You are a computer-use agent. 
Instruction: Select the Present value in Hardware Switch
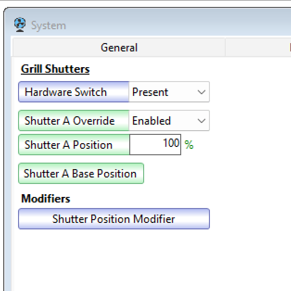(x=150, y=92)
